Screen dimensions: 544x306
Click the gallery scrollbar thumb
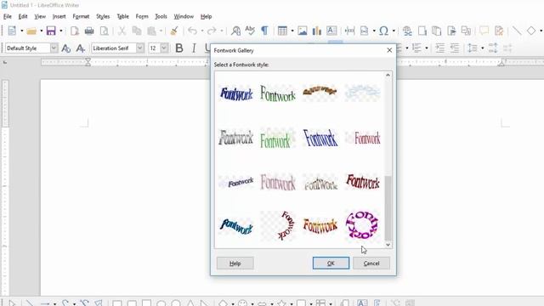(x=388, y=207)
